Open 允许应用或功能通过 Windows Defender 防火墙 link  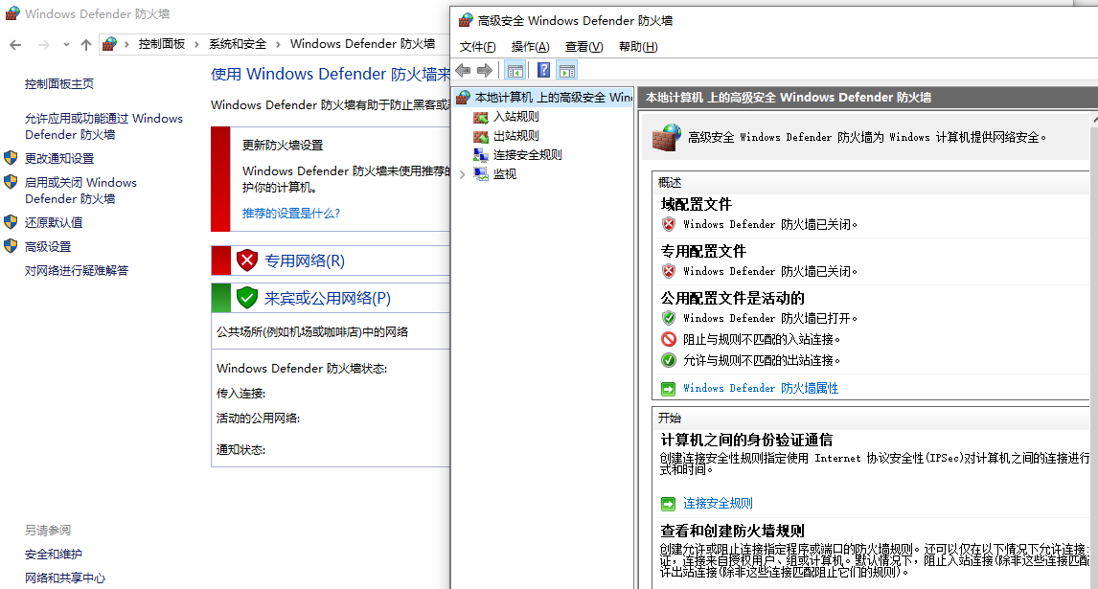103,126
